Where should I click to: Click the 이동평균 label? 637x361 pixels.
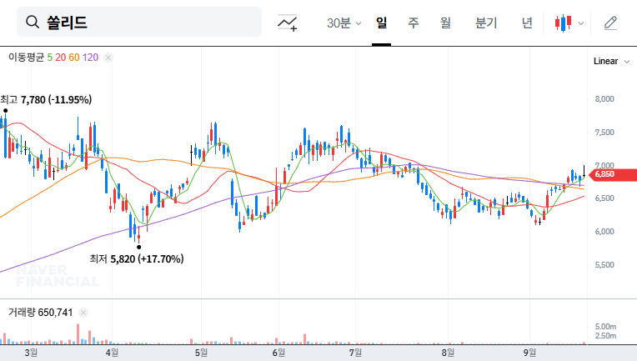[x=26, y=58]
